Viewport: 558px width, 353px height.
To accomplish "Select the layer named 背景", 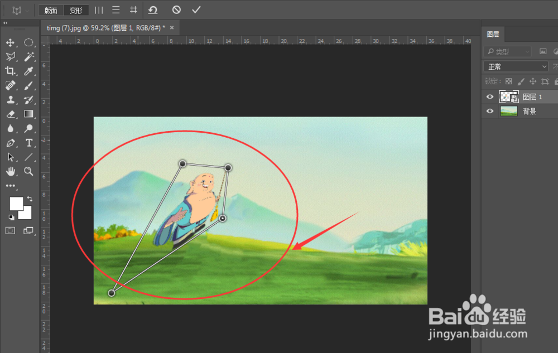I will coord(529,112).
